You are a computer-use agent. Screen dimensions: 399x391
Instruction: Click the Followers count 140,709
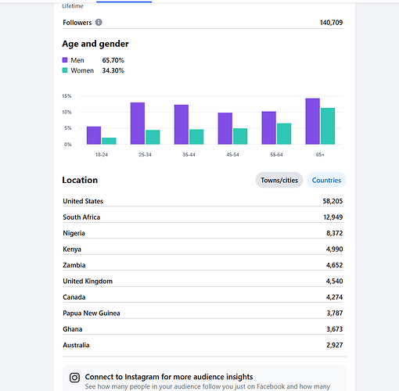pos(331,23)
